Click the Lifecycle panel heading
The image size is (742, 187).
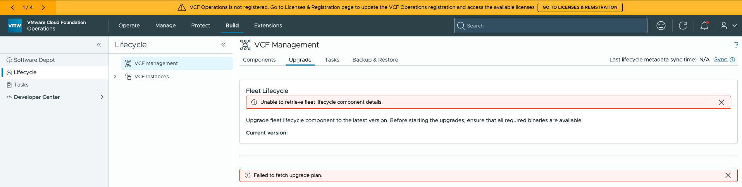pos(131,45)
